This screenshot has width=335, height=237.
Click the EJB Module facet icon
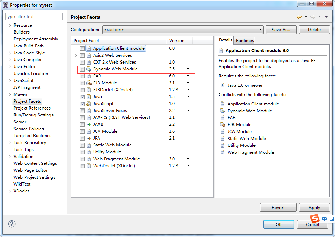coord(89,83)
